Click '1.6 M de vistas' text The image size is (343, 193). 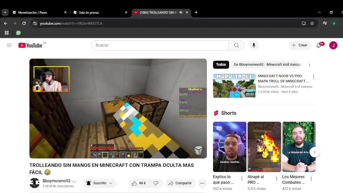coord(268,92)
